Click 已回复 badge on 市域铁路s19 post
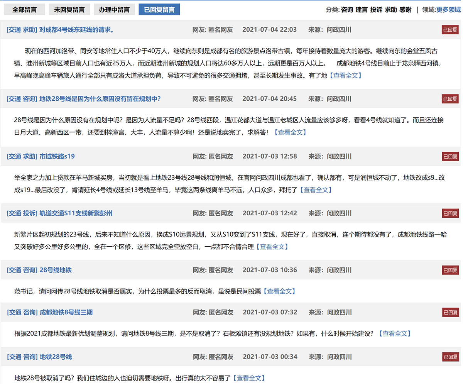 pos(450,156)
